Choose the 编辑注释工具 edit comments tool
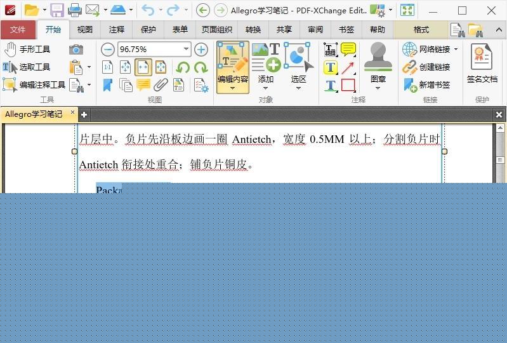The height and width of the screenshot is (343, 507). coord(34,84)
